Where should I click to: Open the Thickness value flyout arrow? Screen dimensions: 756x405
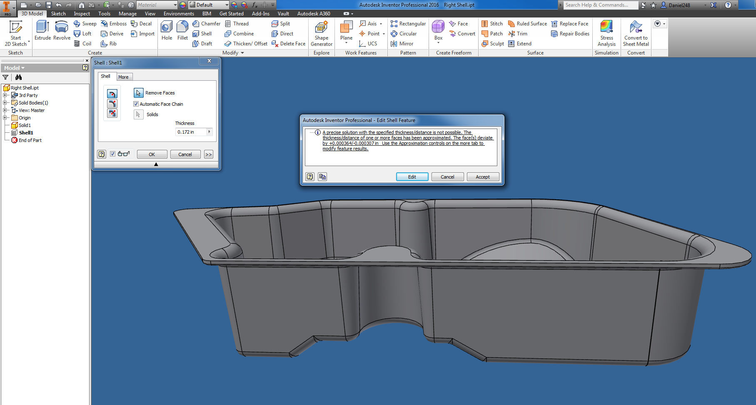pos(209,132)
